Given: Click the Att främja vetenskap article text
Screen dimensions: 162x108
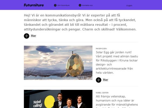Looking at the screenshot, I should pos(117,102).
